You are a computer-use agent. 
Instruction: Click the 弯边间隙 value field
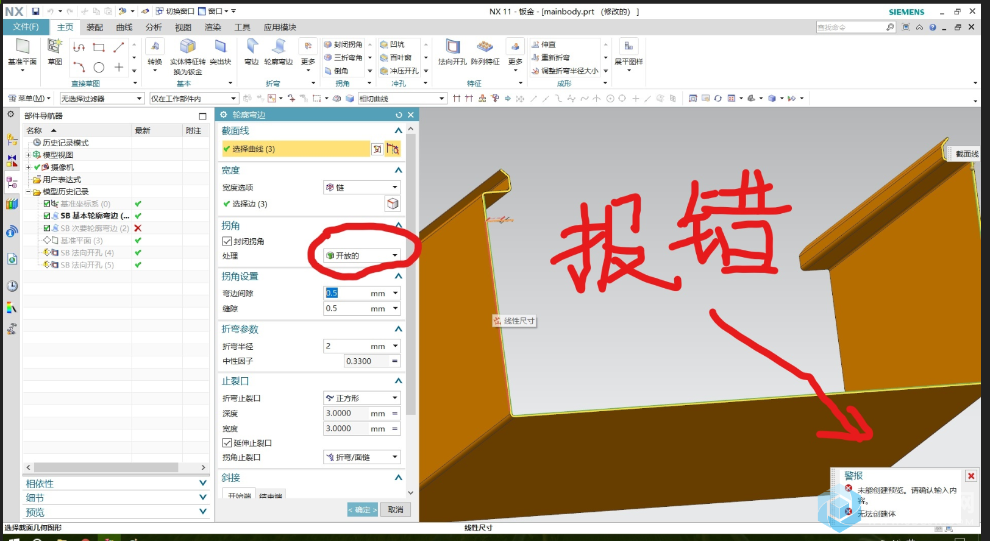346,293
